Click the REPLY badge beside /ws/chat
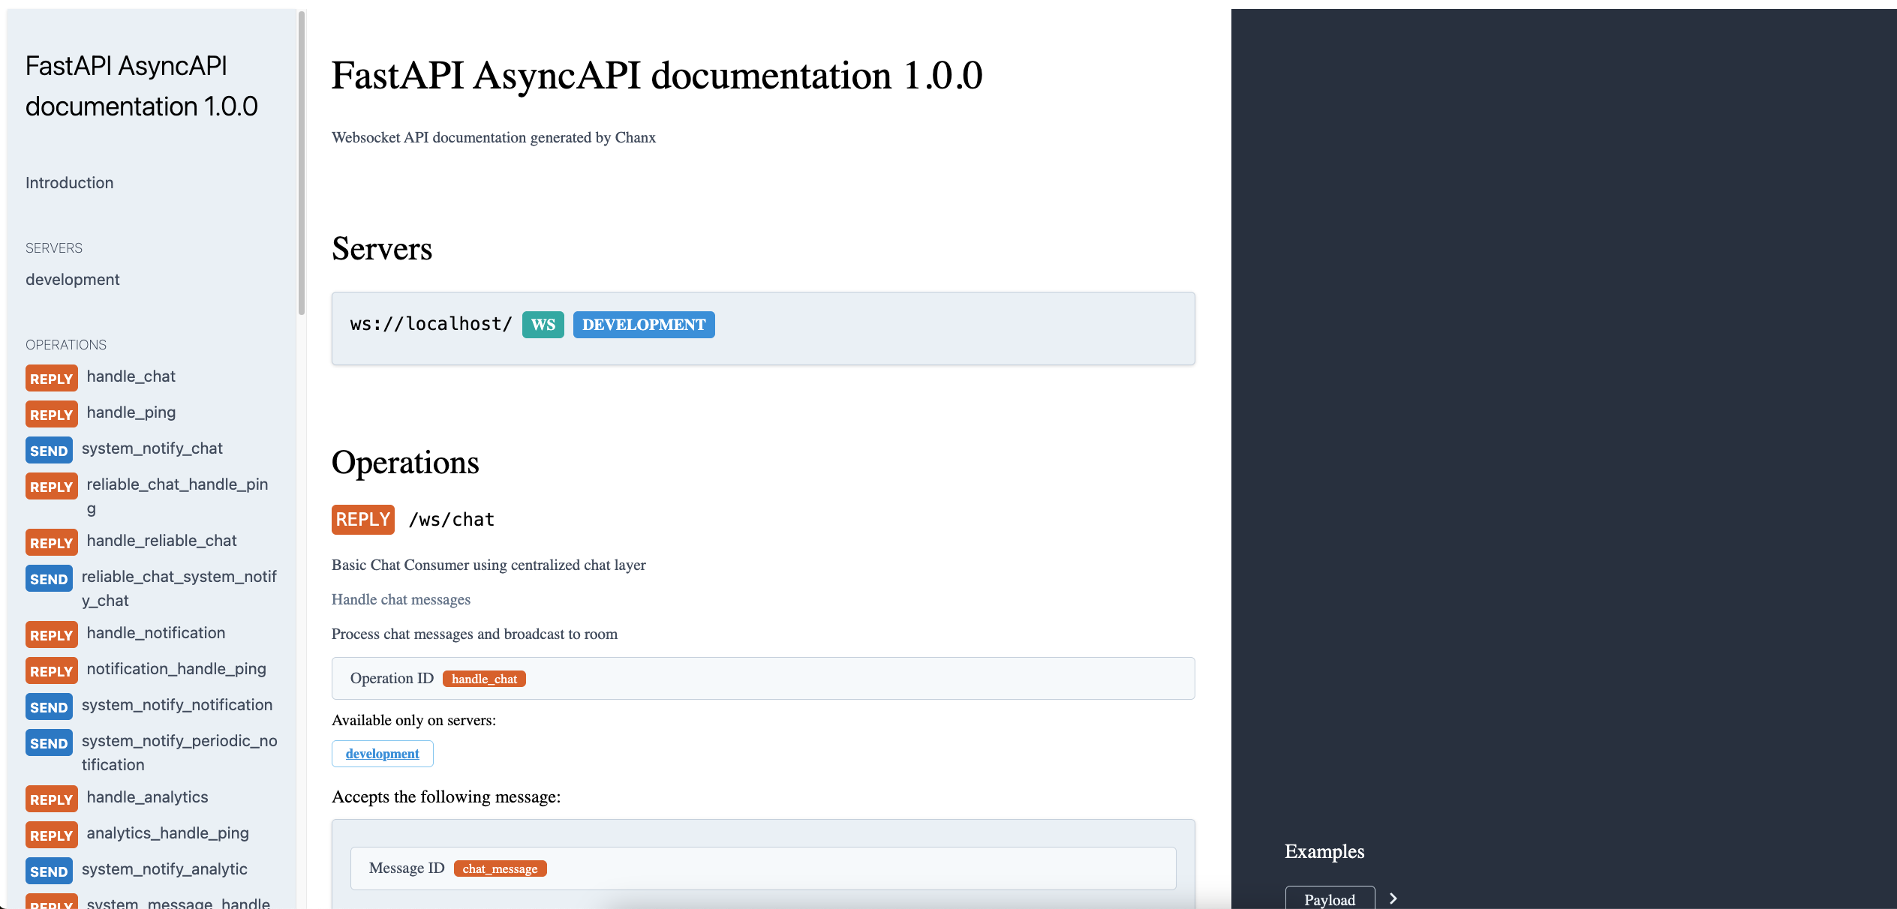The height and width of the screenshot is (909, 1897). coord(363,520)
